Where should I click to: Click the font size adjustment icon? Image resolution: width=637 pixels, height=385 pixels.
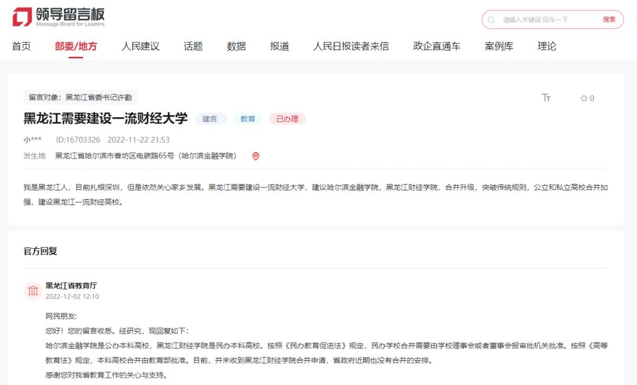(x=546, y=98)
